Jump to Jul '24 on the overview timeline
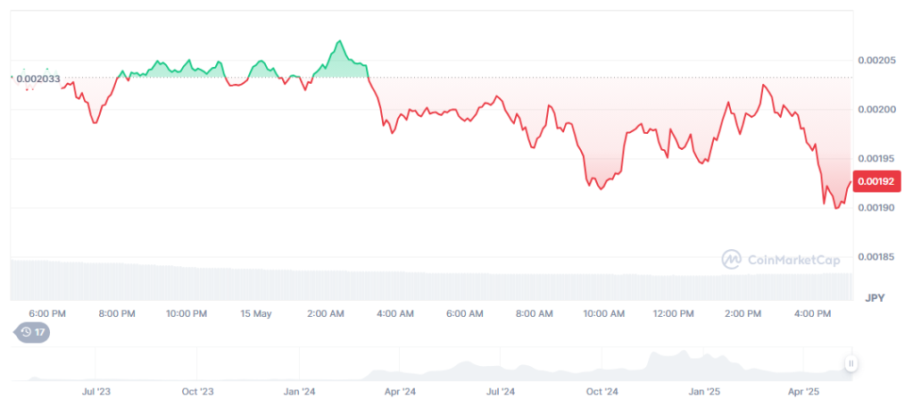This screenshot has height=416, width=913. pyautogui.click(x=501, y=392)
